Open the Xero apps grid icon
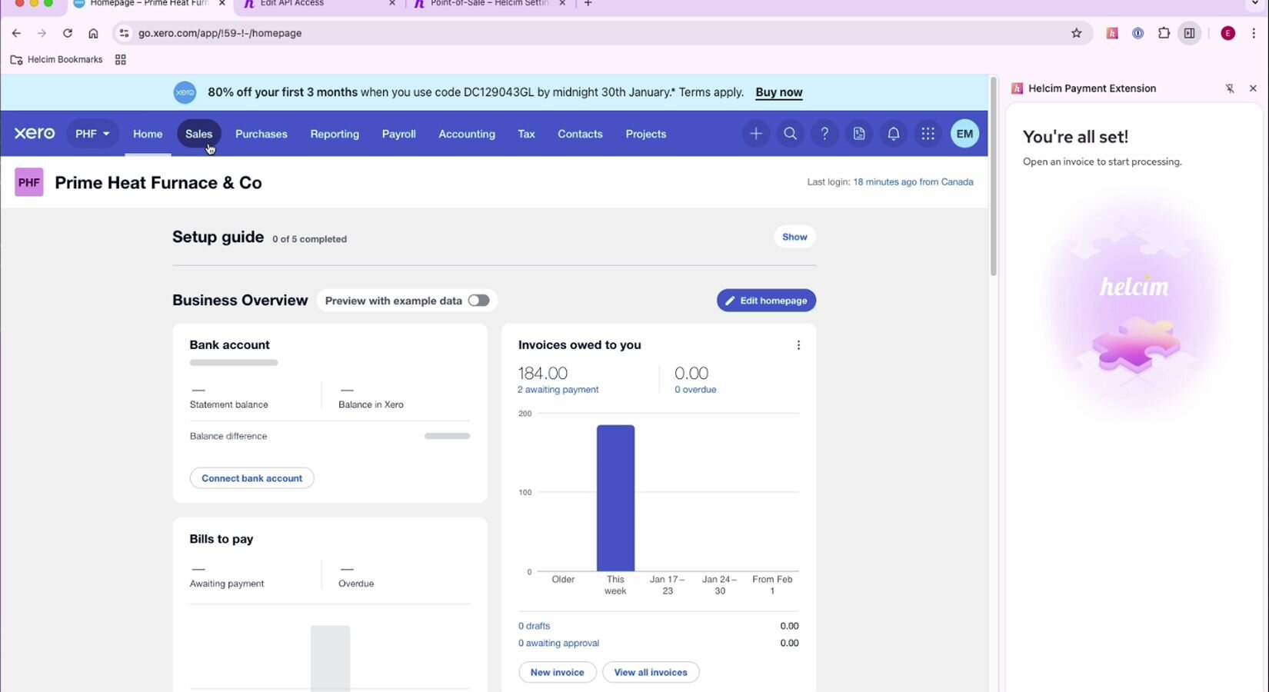Screen dimensions: 1269x692 [928, 134]
